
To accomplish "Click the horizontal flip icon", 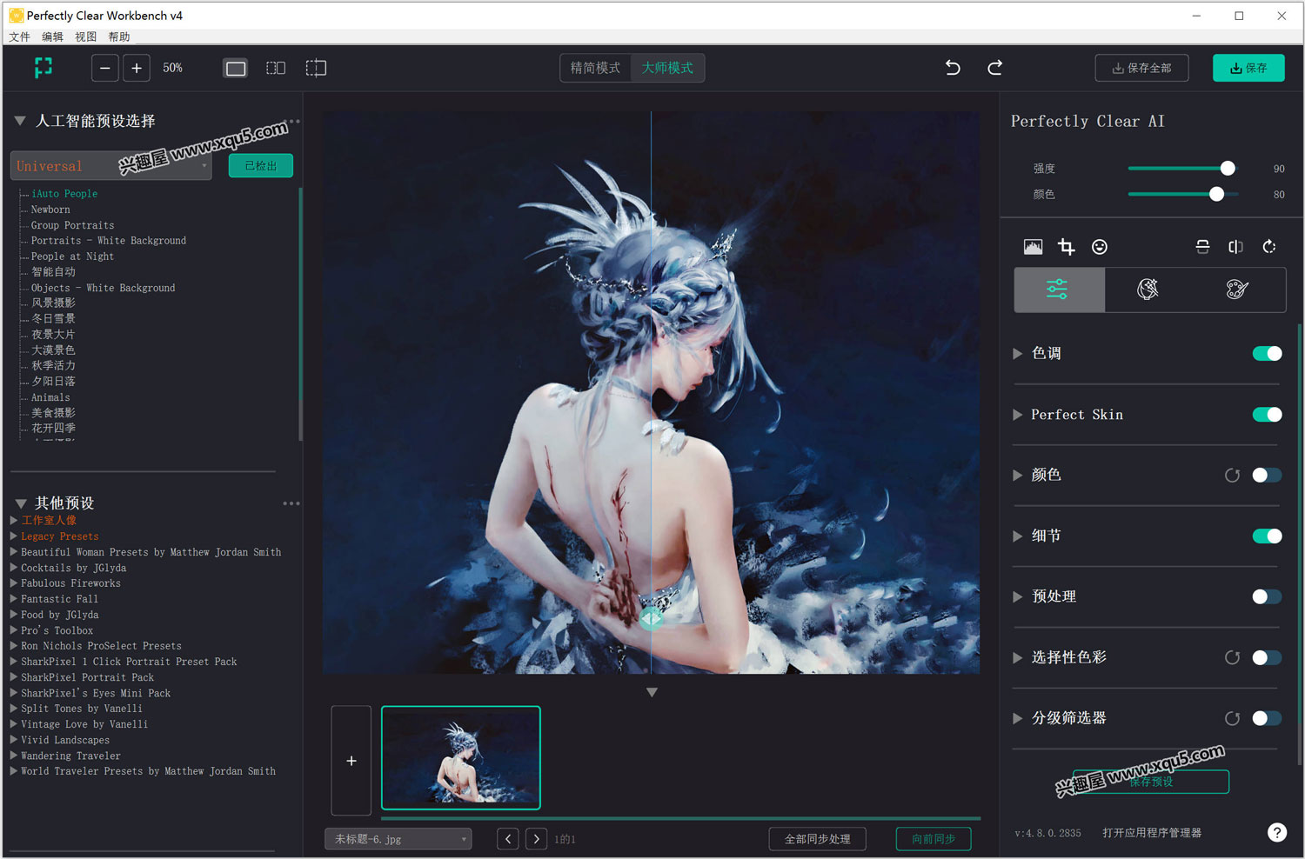I will pos(1235,247).
